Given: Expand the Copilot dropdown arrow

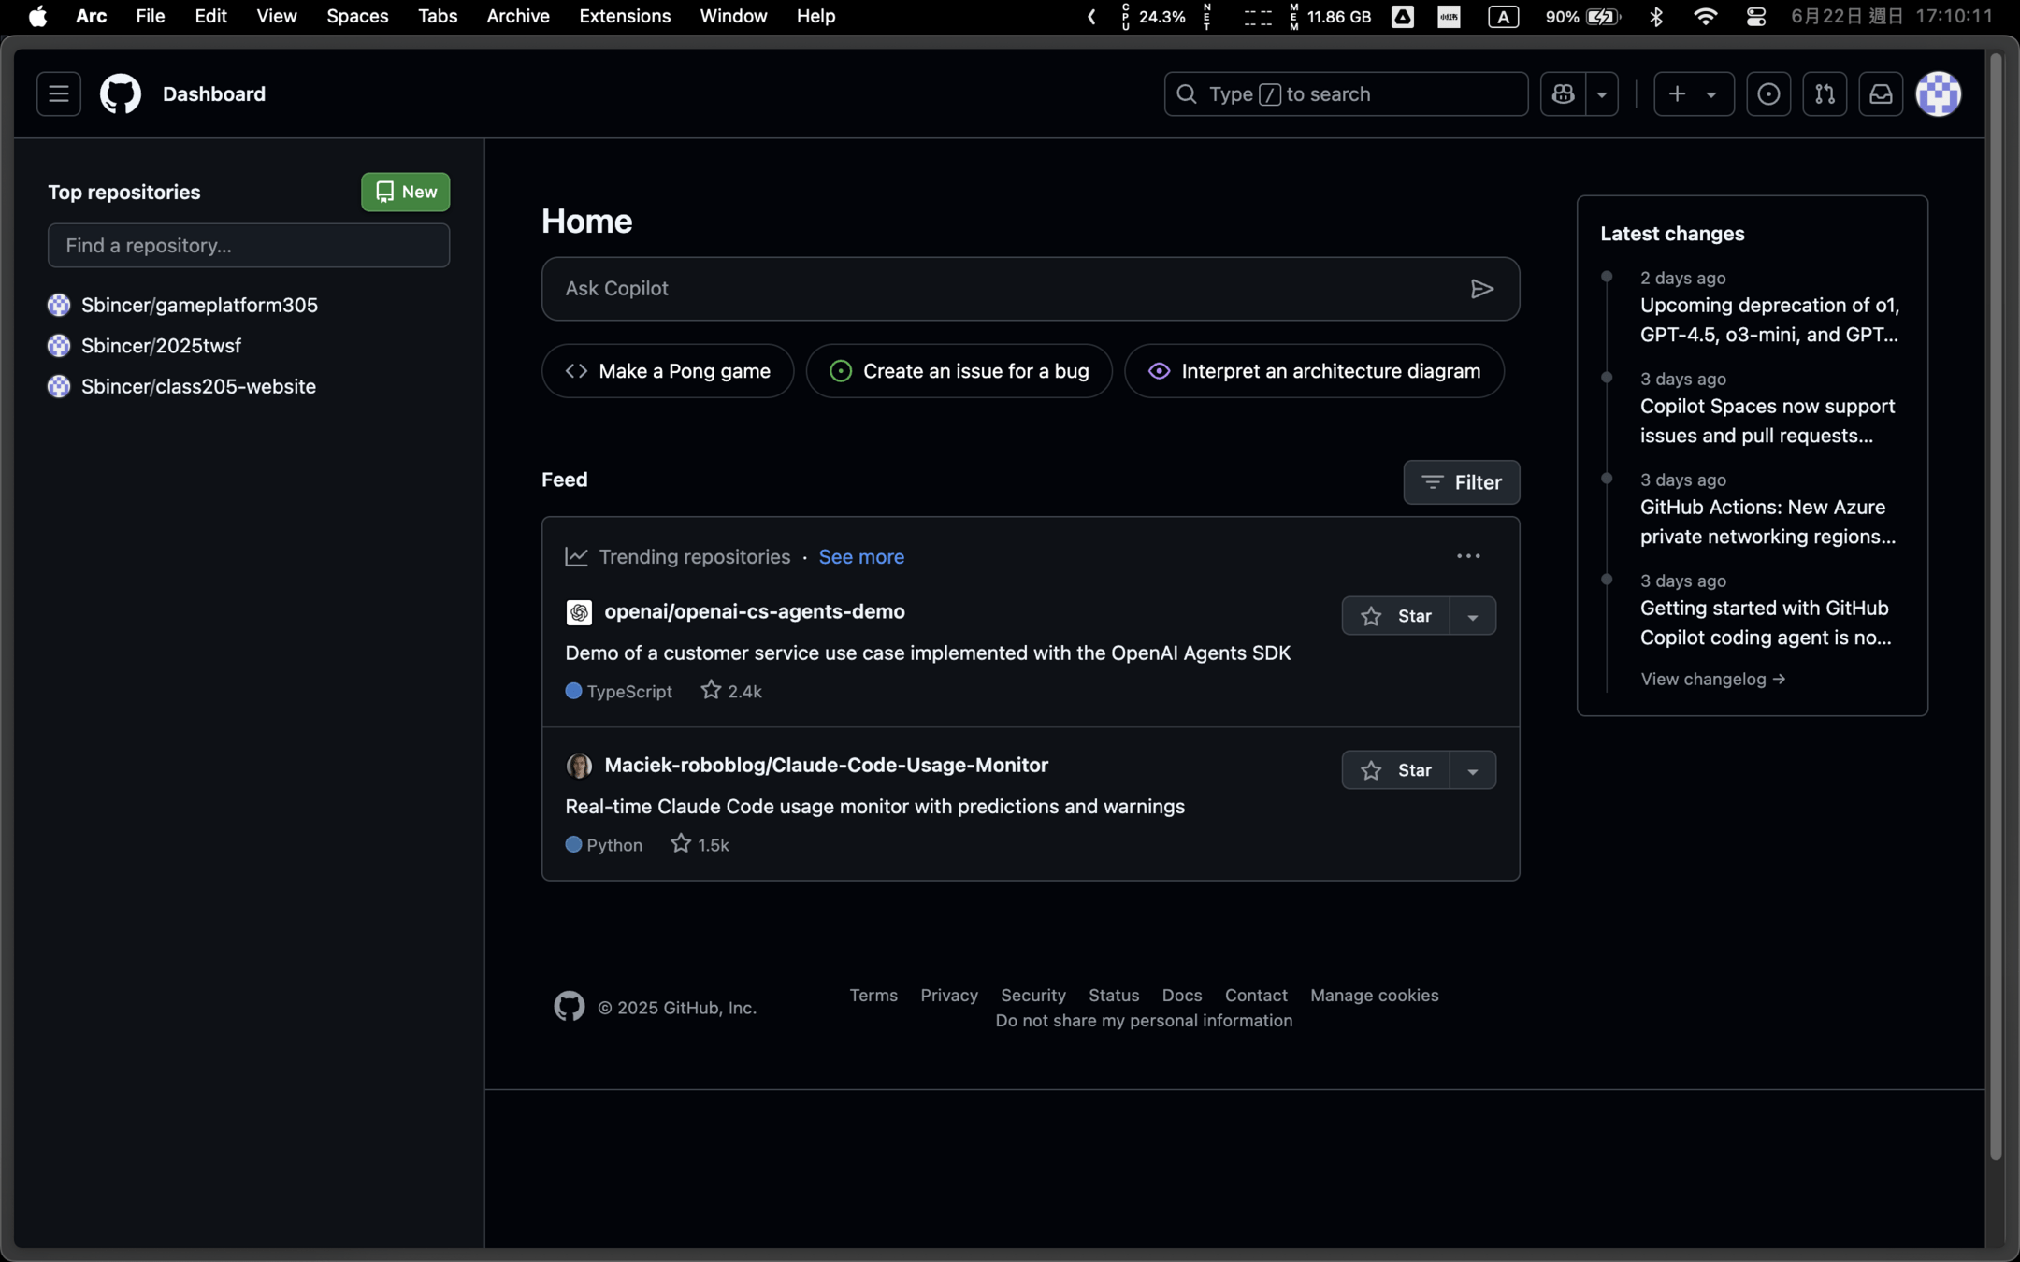Looking at the screenshot, I should [x=1601, y=93].
